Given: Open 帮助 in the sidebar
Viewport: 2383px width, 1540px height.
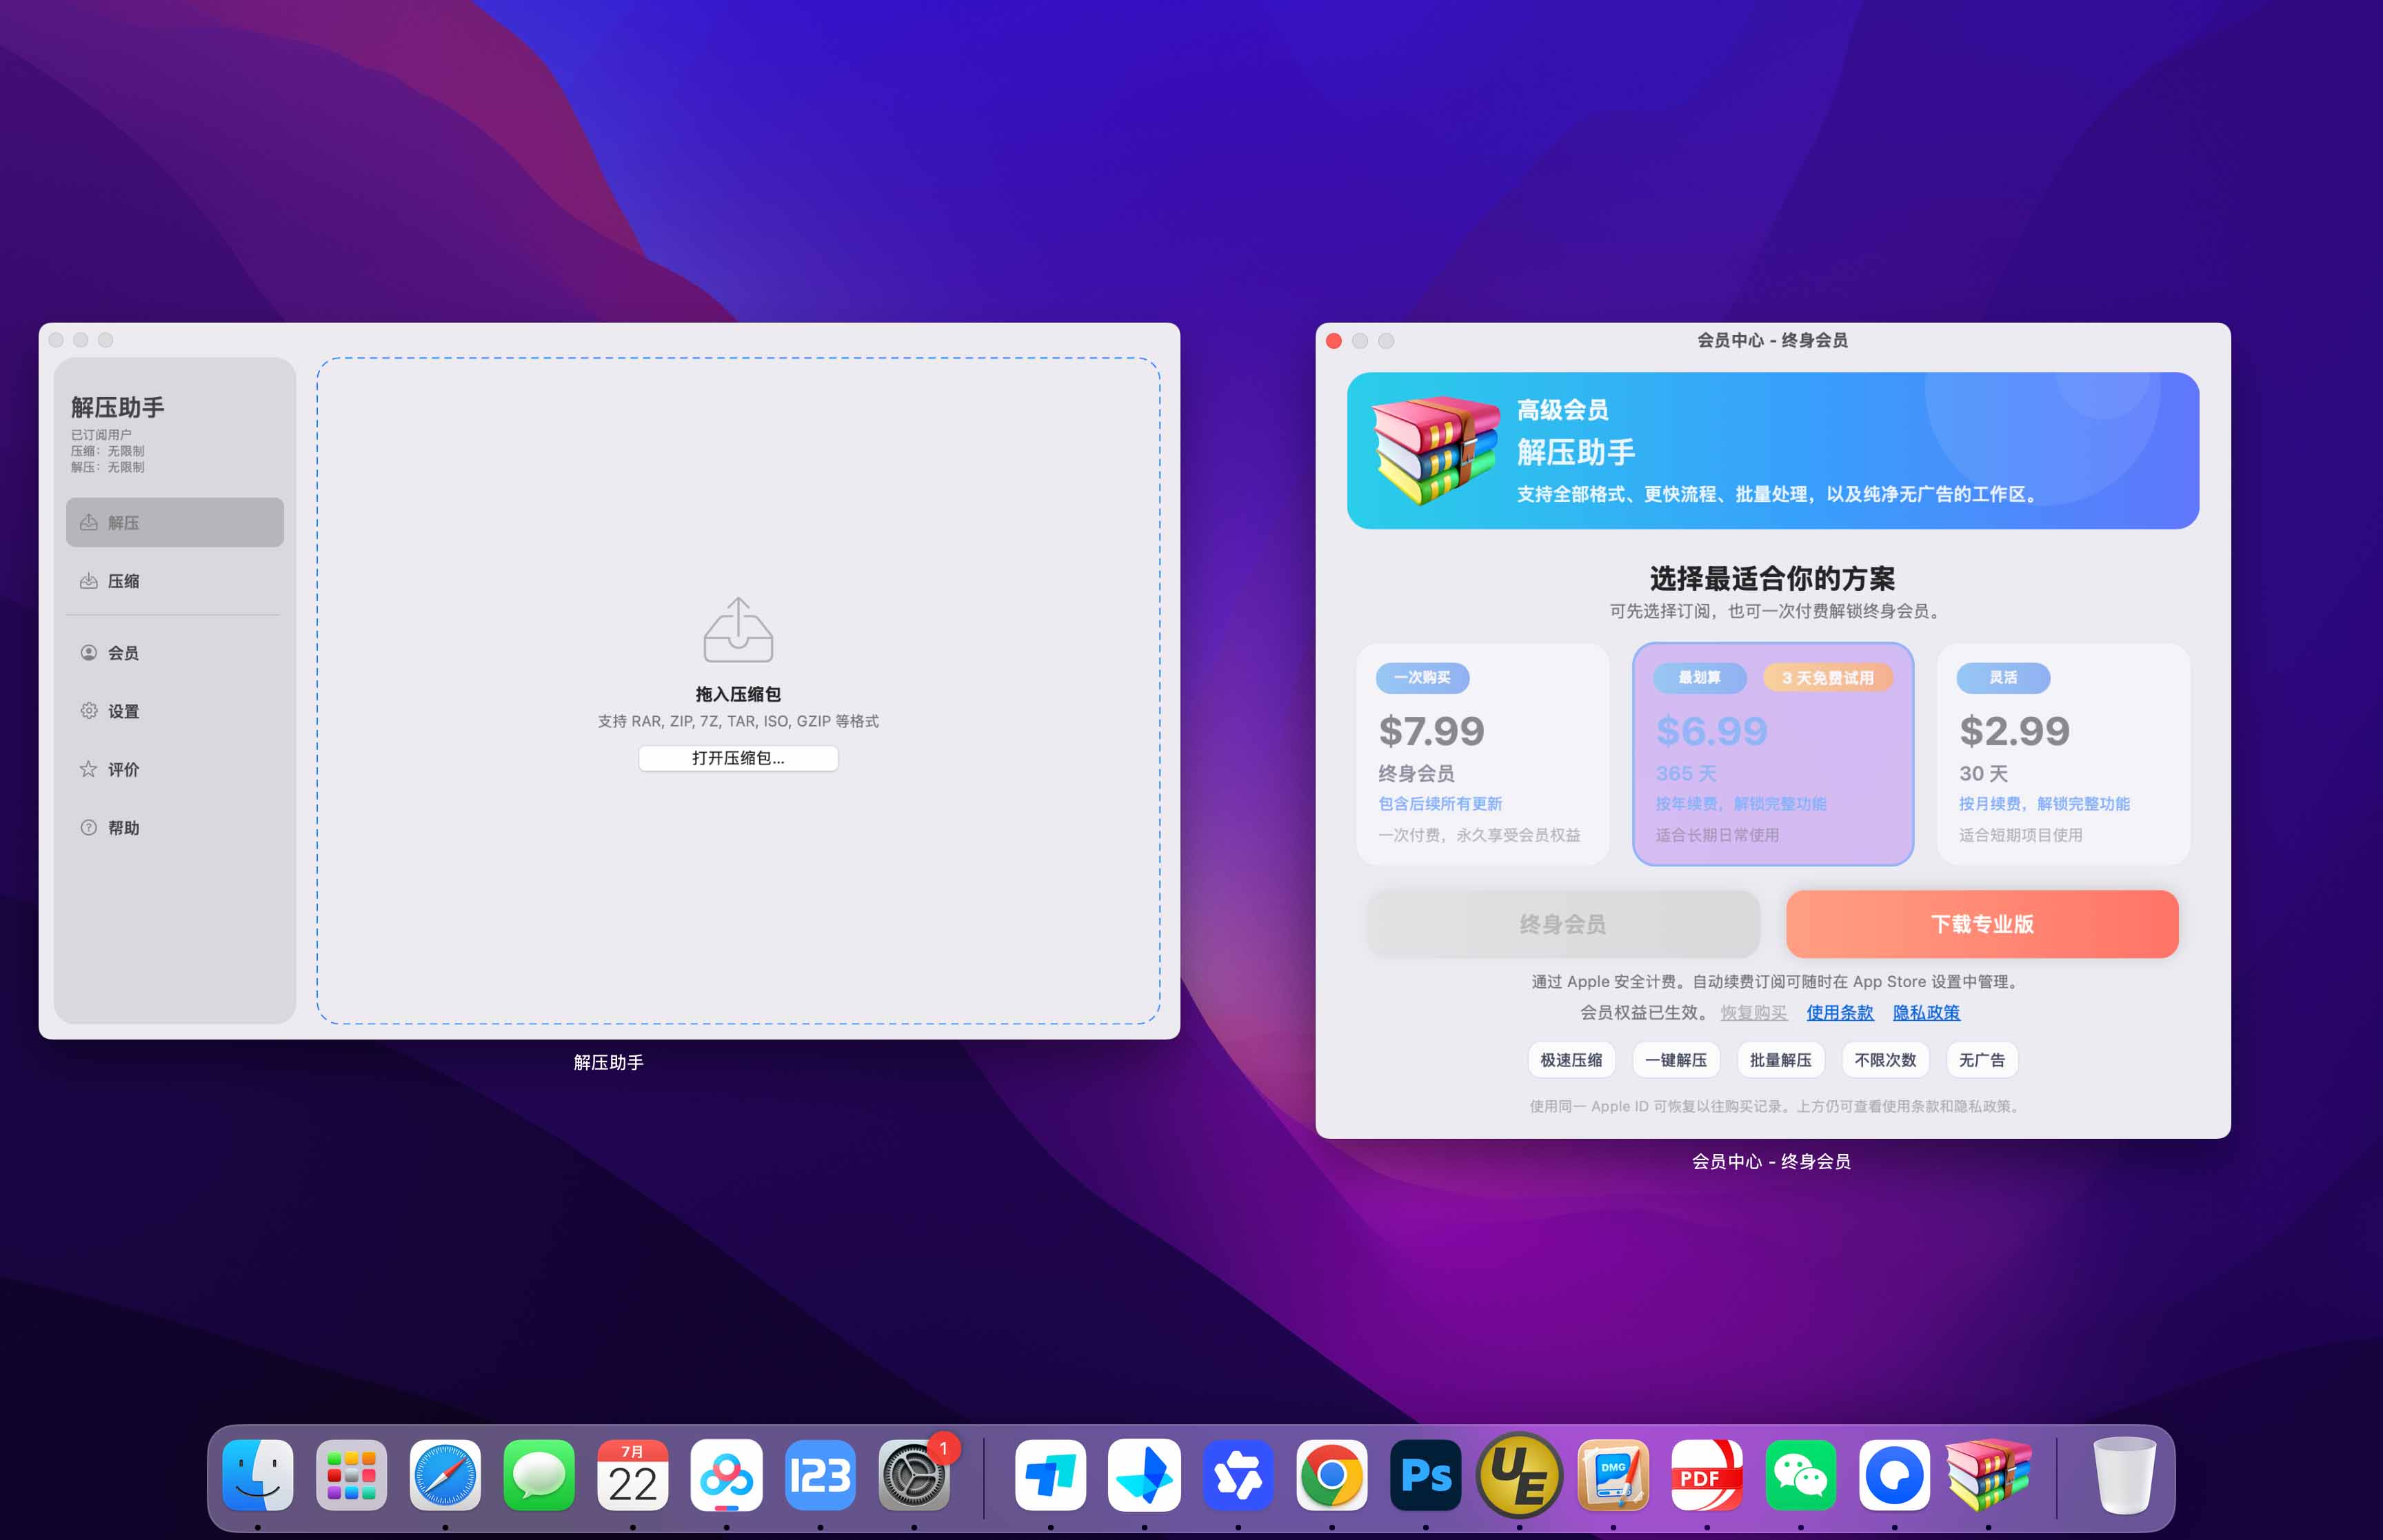Looking at the screenshot, I should (x=175, y=828).
